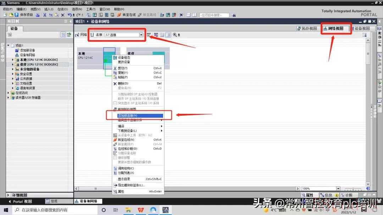Open the zoom level 100% dropdown
Image resolution: width=383 pixels, height=215 pixels.
[338, 188]
